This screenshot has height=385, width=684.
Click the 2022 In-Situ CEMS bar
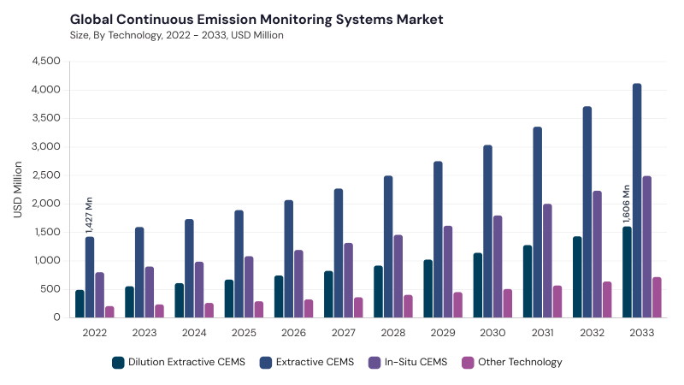[100, 295]
